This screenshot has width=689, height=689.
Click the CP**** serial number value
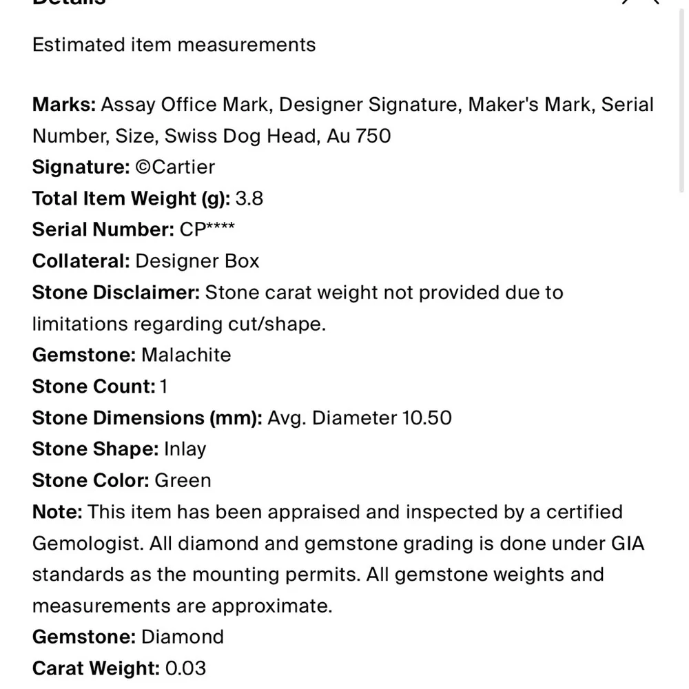point(207,230)
